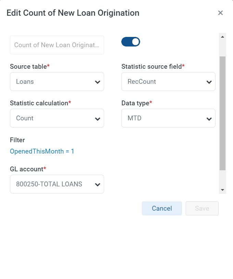The height and width of the screenshot is (279, 233).
Task: Click the scrollbar down arrow
Action: click(222, 190)
